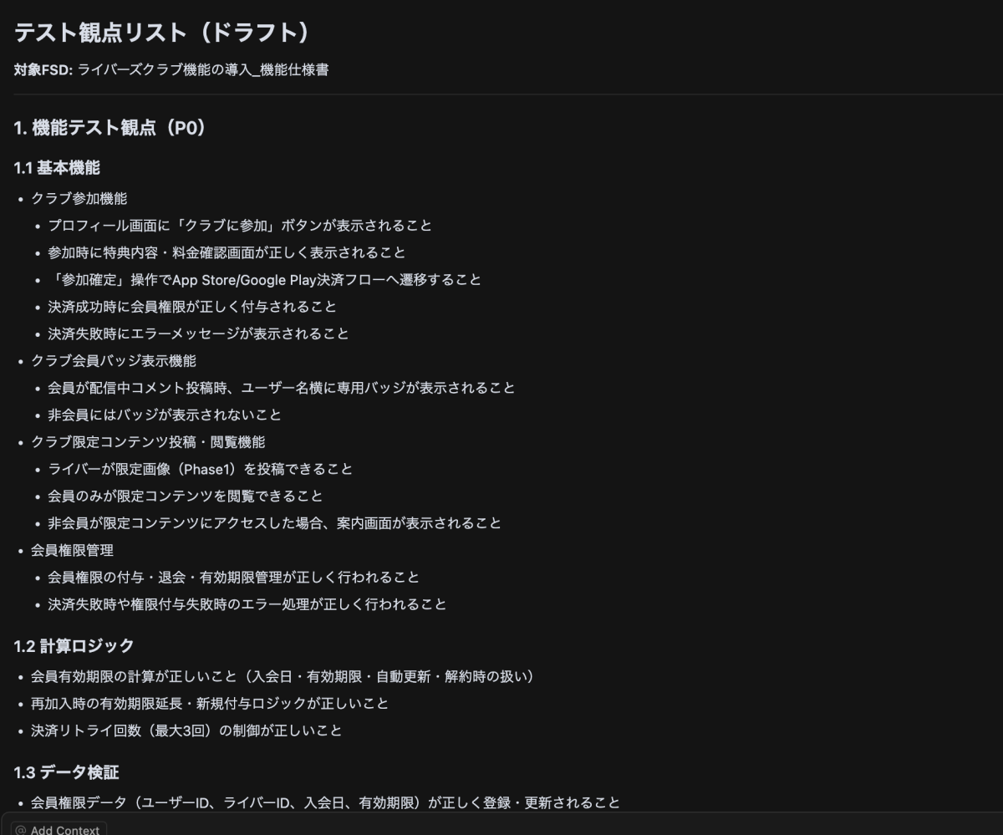
Task: Click the App Store/Google Play決済フロー line
Action: (x=265, y=279)
